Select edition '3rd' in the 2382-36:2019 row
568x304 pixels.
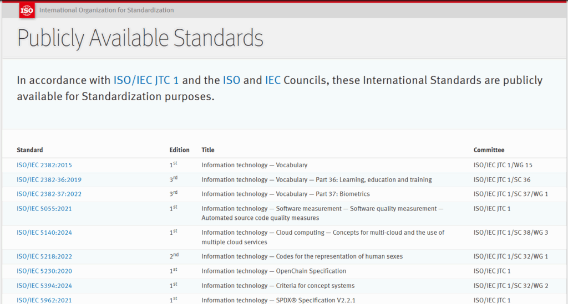click(x=174, y=179)
